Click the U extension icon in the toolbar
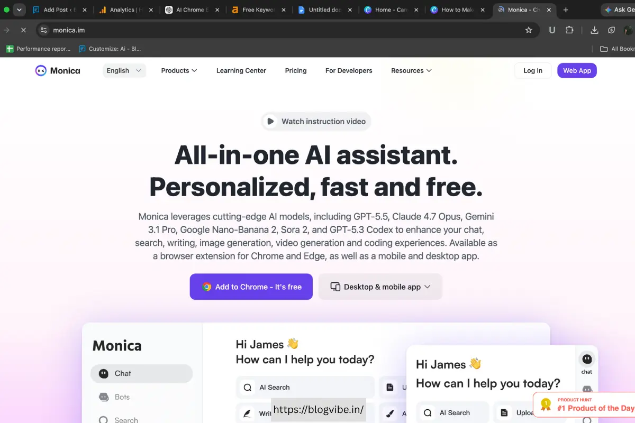Screen dimensions: 635x423 552,30
